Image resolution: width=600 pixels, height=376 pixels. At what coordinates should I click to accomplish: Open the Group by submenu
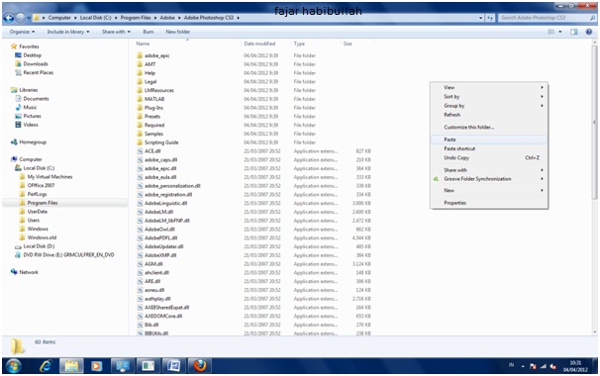point(489,106)
